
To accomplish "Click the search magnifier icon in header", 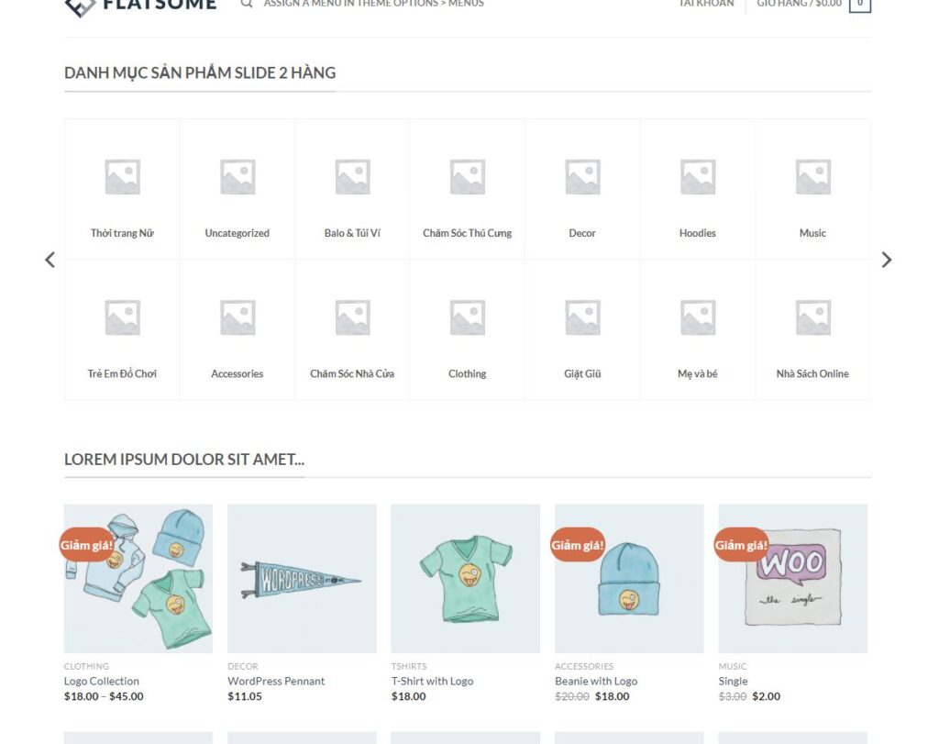I will pos(247,4).
